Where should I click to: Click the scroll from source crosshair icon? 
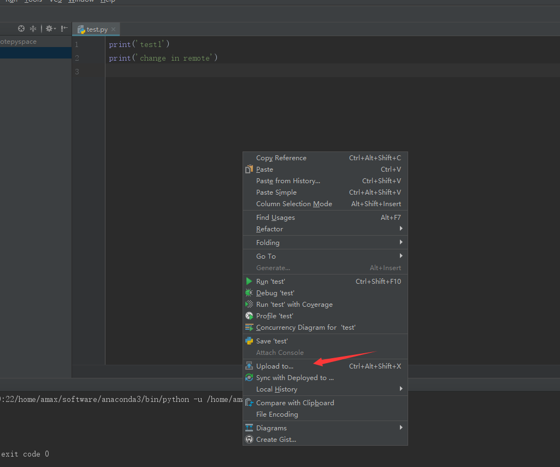click(21, 28)
